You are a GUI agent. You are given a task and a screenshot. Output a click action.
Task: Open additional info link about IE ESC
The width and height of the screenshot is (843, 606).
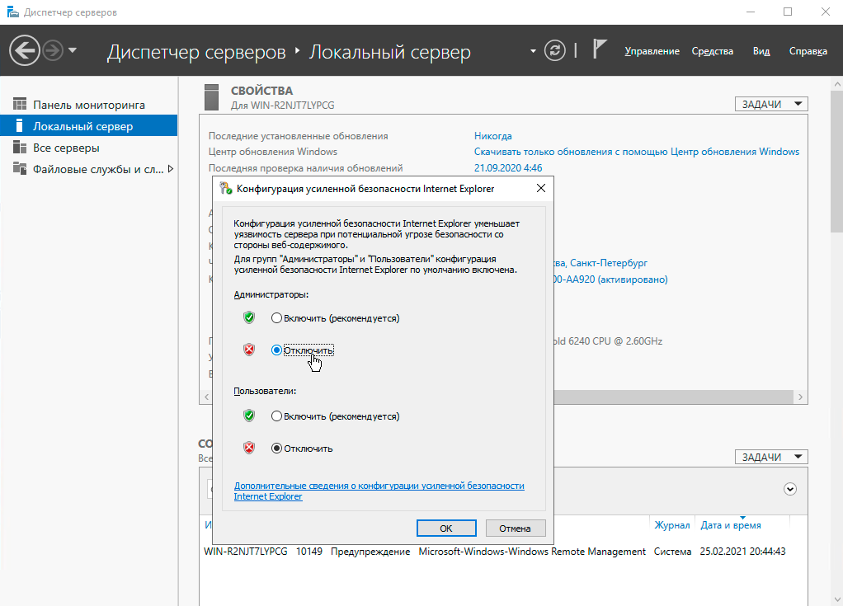(379, 491)
